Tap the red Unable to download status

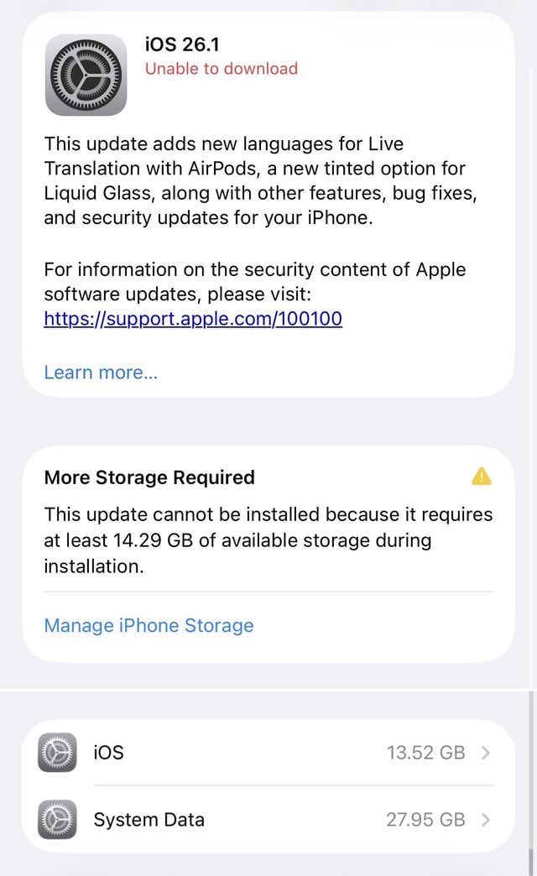coord(222,69)
